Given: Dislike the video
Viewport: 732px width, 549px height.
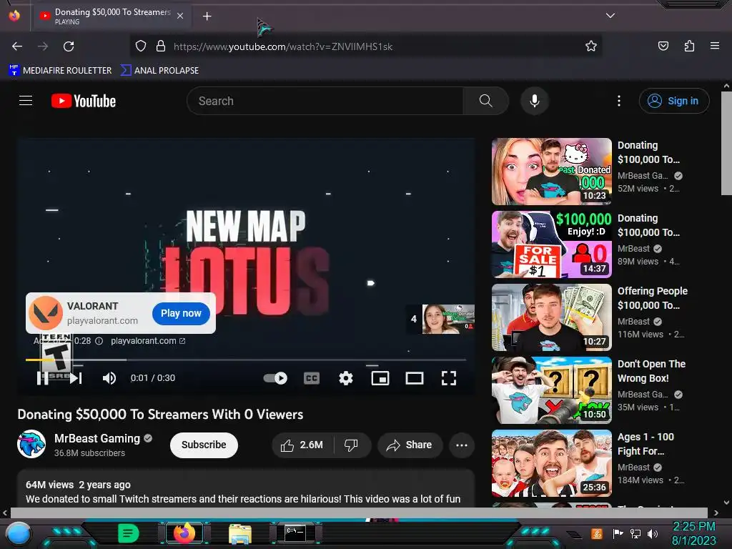Looking at the screenshot, I should [351, 445].
